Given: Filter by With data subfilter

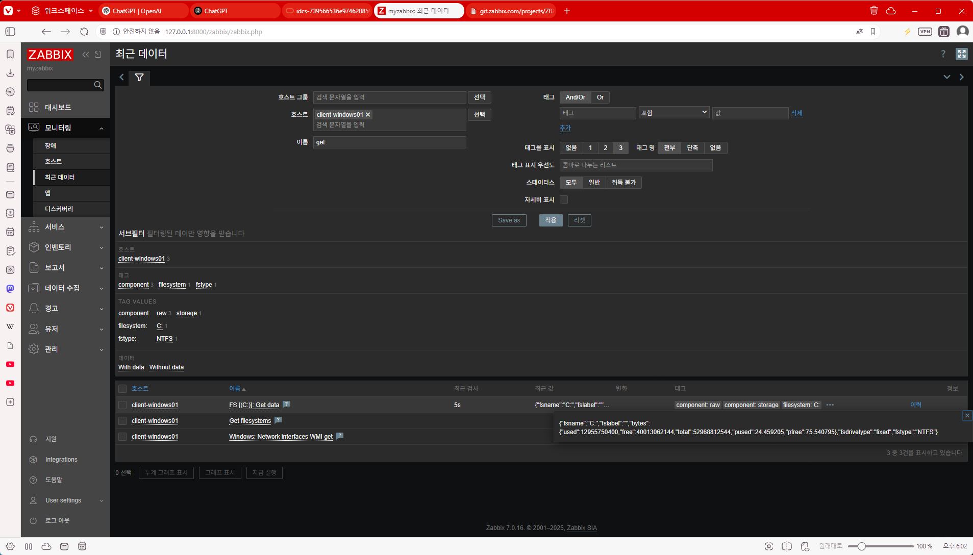Looking at the screenshot, I should point(131,367).
